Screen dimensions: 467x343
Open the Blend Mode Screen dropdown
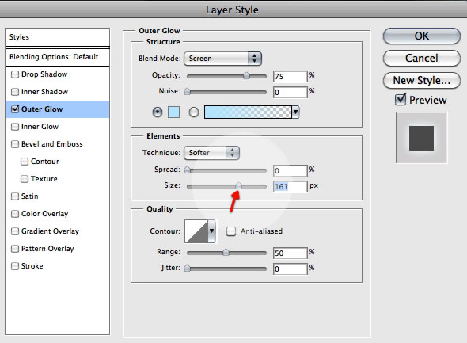(222, 59)
